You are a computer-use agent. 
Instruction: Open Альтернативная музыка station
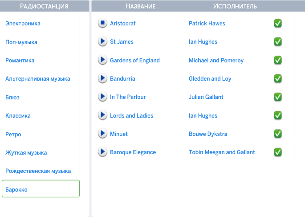pos(38,78)
